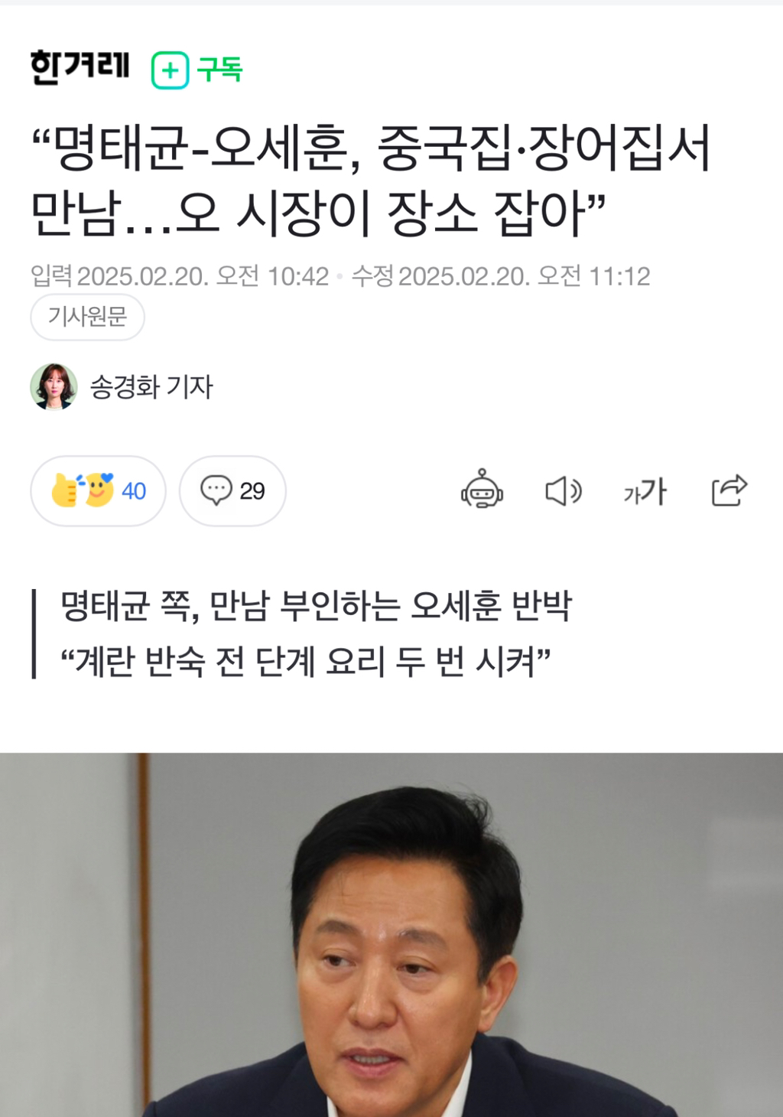Open reporter 송경화 기자's page
783x1117 pixels.
[151, 387]
